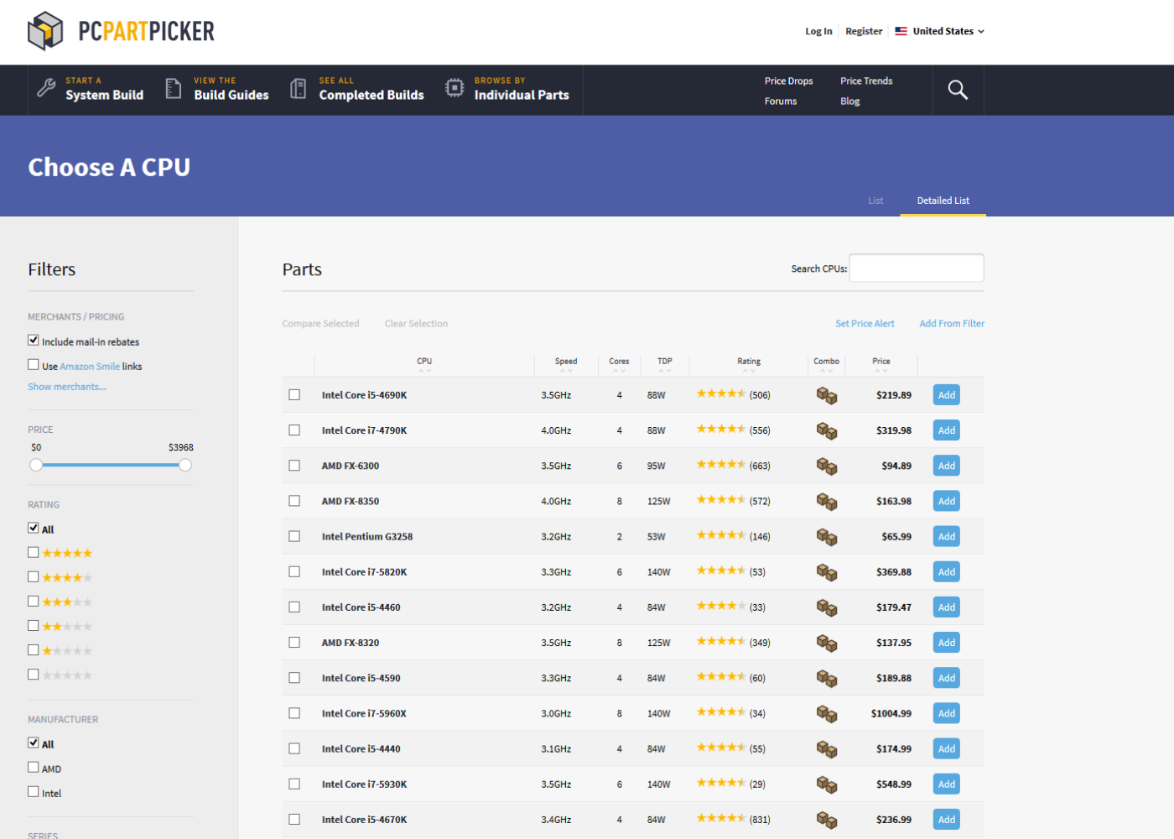The image size is (1174, 839).
Task: Check the three-star rating filter
Action: [x=34, y=602]
